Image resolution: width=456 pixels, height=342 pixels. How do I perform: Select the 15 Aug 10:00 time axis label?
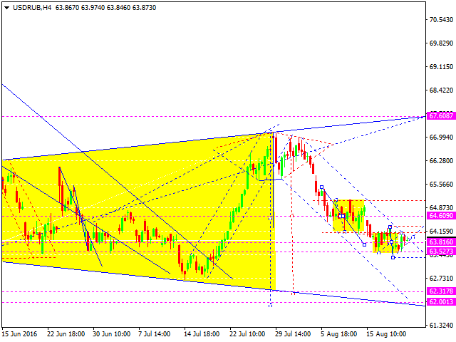coord(386,334)
